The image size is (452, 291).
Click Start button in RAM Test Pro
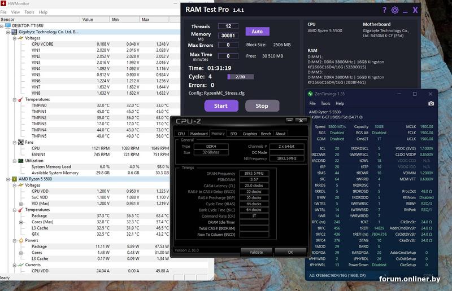pyautogui.click(x=221, y=106)
